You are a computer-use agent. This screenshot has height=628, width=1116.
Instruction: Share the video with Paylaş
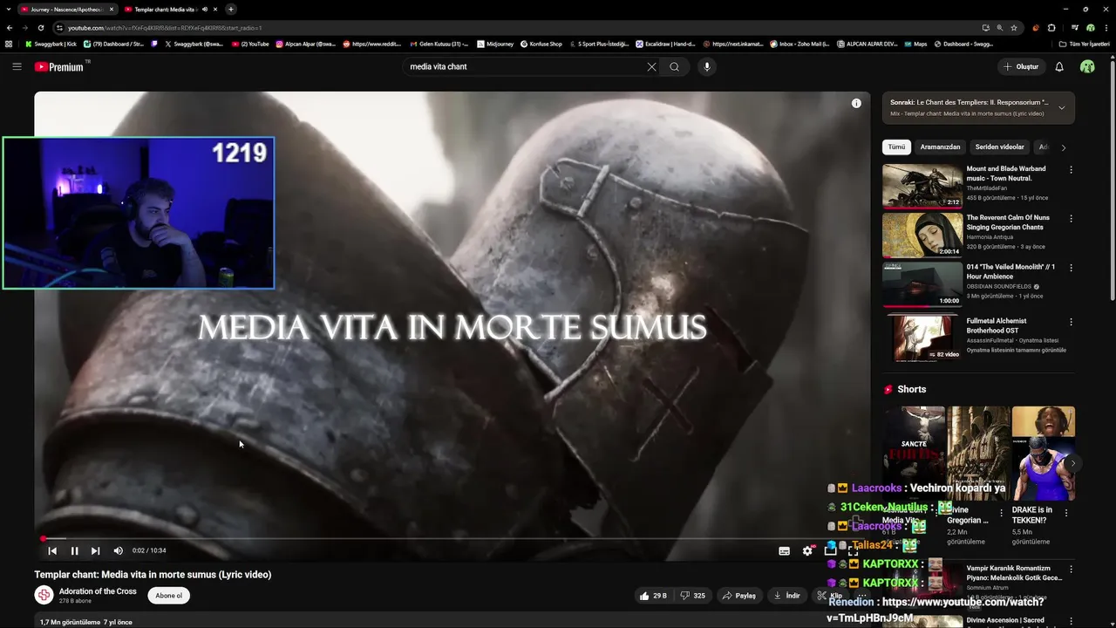click(739, 596)
